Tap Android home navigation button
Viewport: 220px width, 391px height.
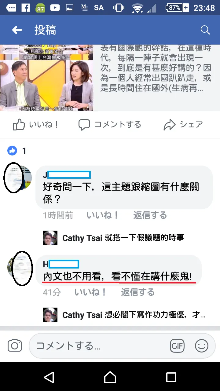tap(110, 377)
